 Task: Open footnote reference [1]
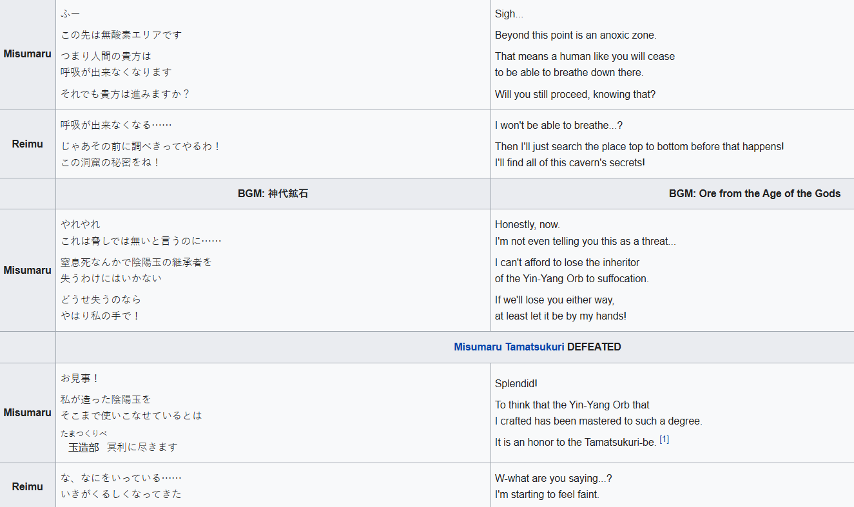pos(664,440)
